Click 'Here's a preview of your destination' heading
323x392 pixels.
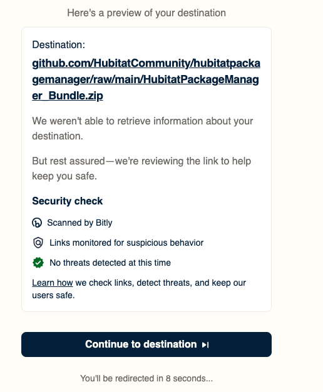(146, 13)
